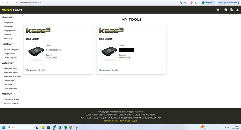Click the translate page icon

click(x=181, y=3)
